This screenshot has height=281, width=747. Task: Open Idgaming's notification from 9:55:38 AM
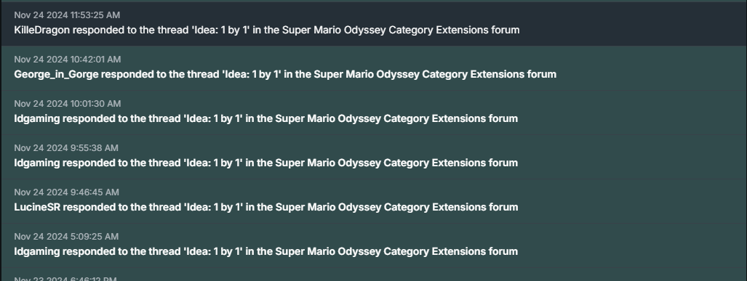374,156
